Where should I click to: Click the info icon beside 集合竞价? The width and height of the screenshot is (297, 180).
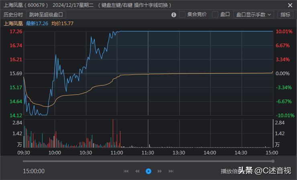point(173,15)
